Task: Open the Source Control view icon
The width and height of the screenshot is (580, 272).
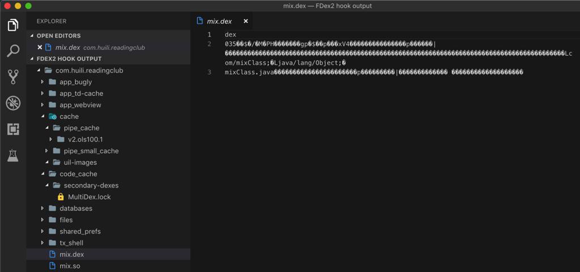Action: tap(13, 77)
